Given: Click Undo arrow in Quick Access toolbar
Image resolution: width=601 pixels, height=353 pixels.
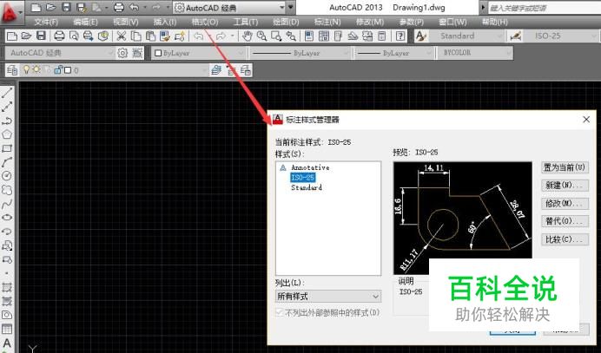Looking at the screenshot, I should click(134, 7).
